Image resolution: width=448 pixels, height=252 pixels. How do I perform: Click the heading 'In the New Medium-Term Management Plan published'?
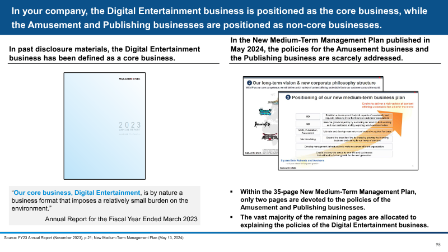330,49
